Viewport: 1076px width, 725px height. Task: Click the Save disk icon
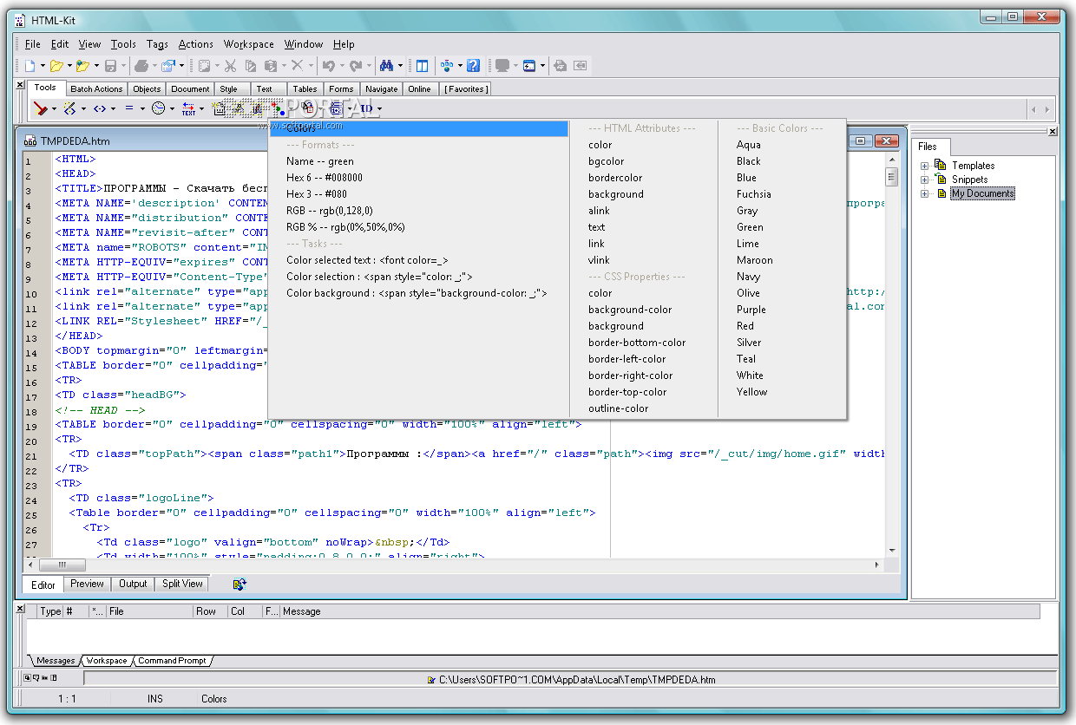click(x=110, y=66)
